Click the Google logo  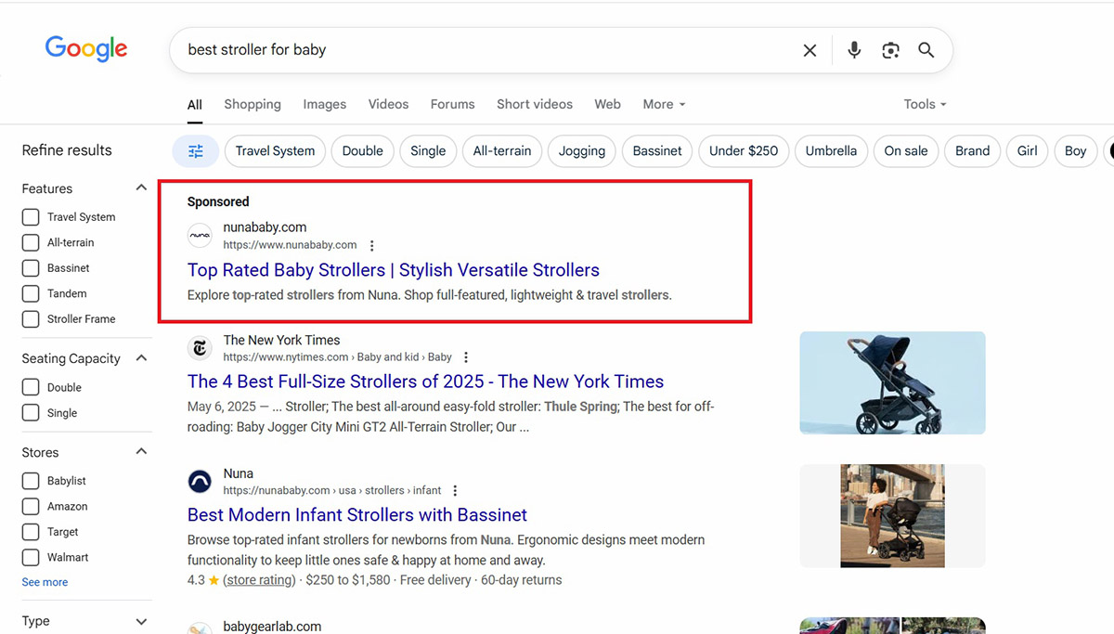(x=85, y=49)
